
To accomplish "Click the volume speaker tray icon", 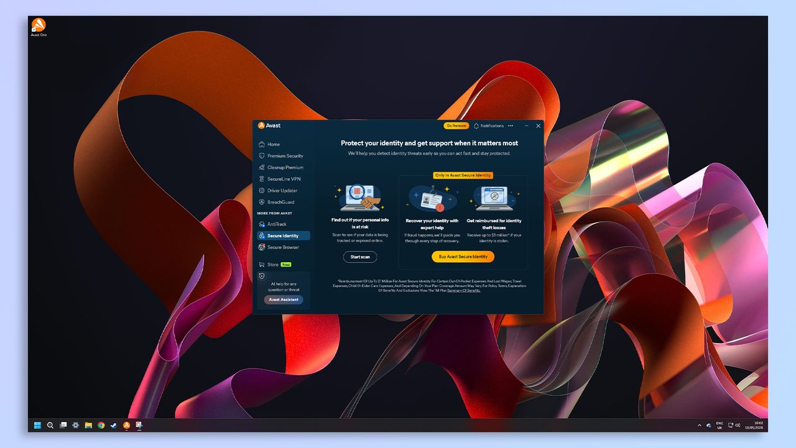I will pyautogui.click(x=738, y=426).
